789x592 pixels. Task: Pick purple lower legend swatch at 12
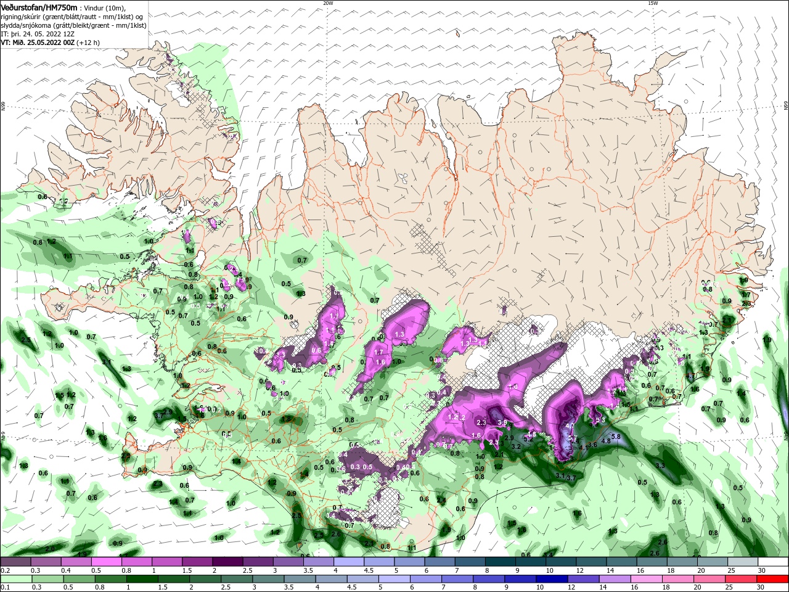tap(584, 579)
